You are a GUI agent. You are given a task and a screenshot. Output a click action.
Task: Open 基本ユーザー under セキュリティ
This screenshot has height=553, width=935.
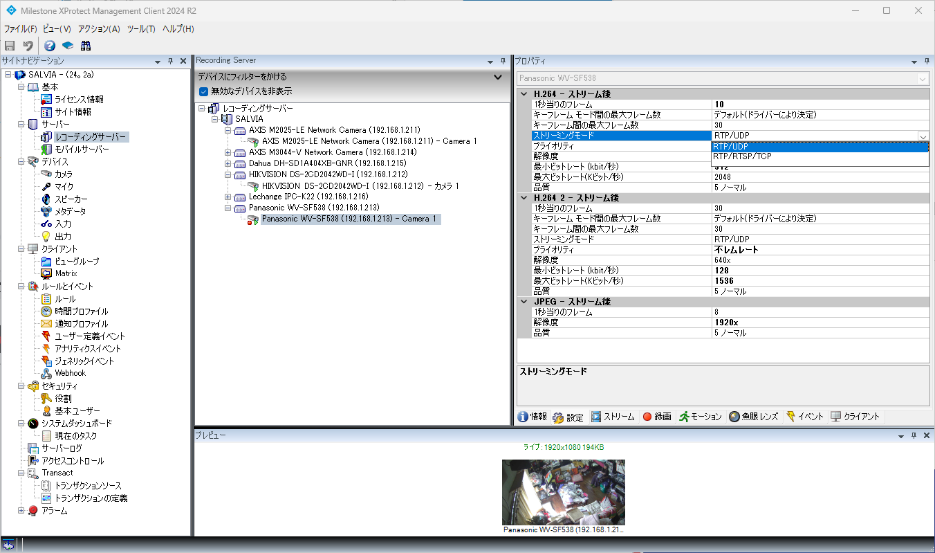77,411
